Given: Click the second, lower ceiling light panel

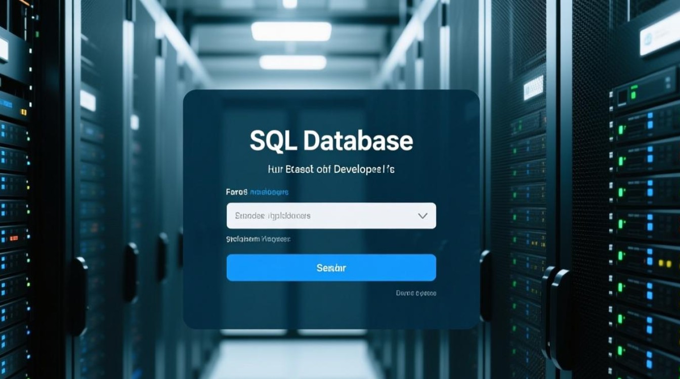Looking at the screenshot, I should click(x=293, y=62).
